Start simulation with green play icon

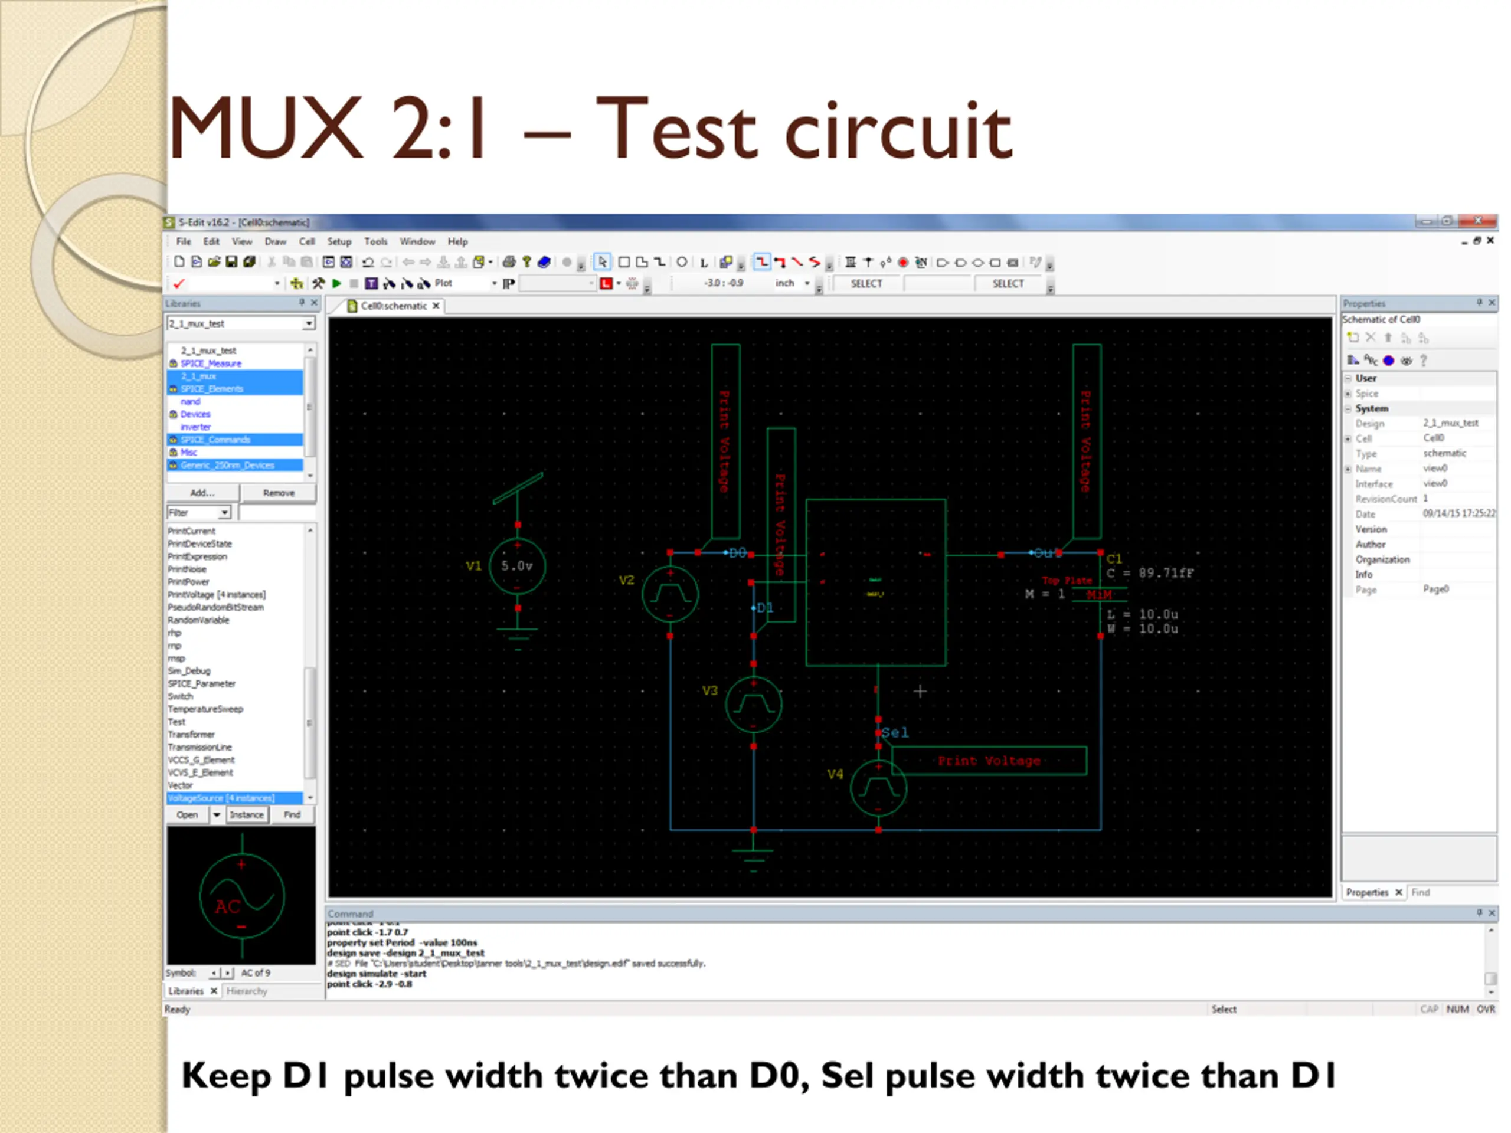(337, 283)
